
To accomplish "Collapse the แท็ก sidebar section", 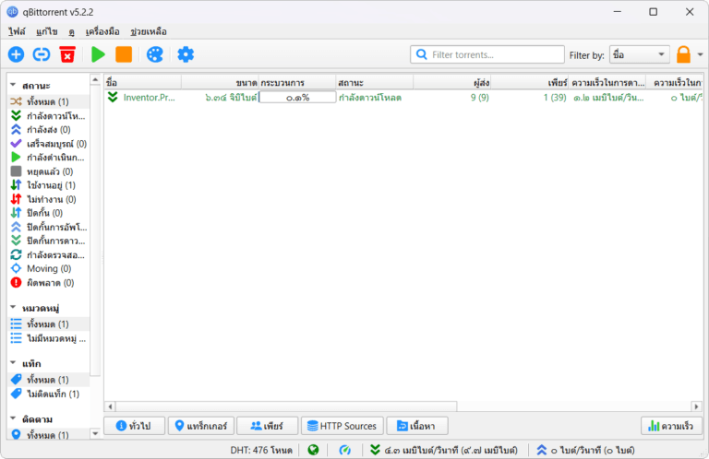I will point(13,363).
